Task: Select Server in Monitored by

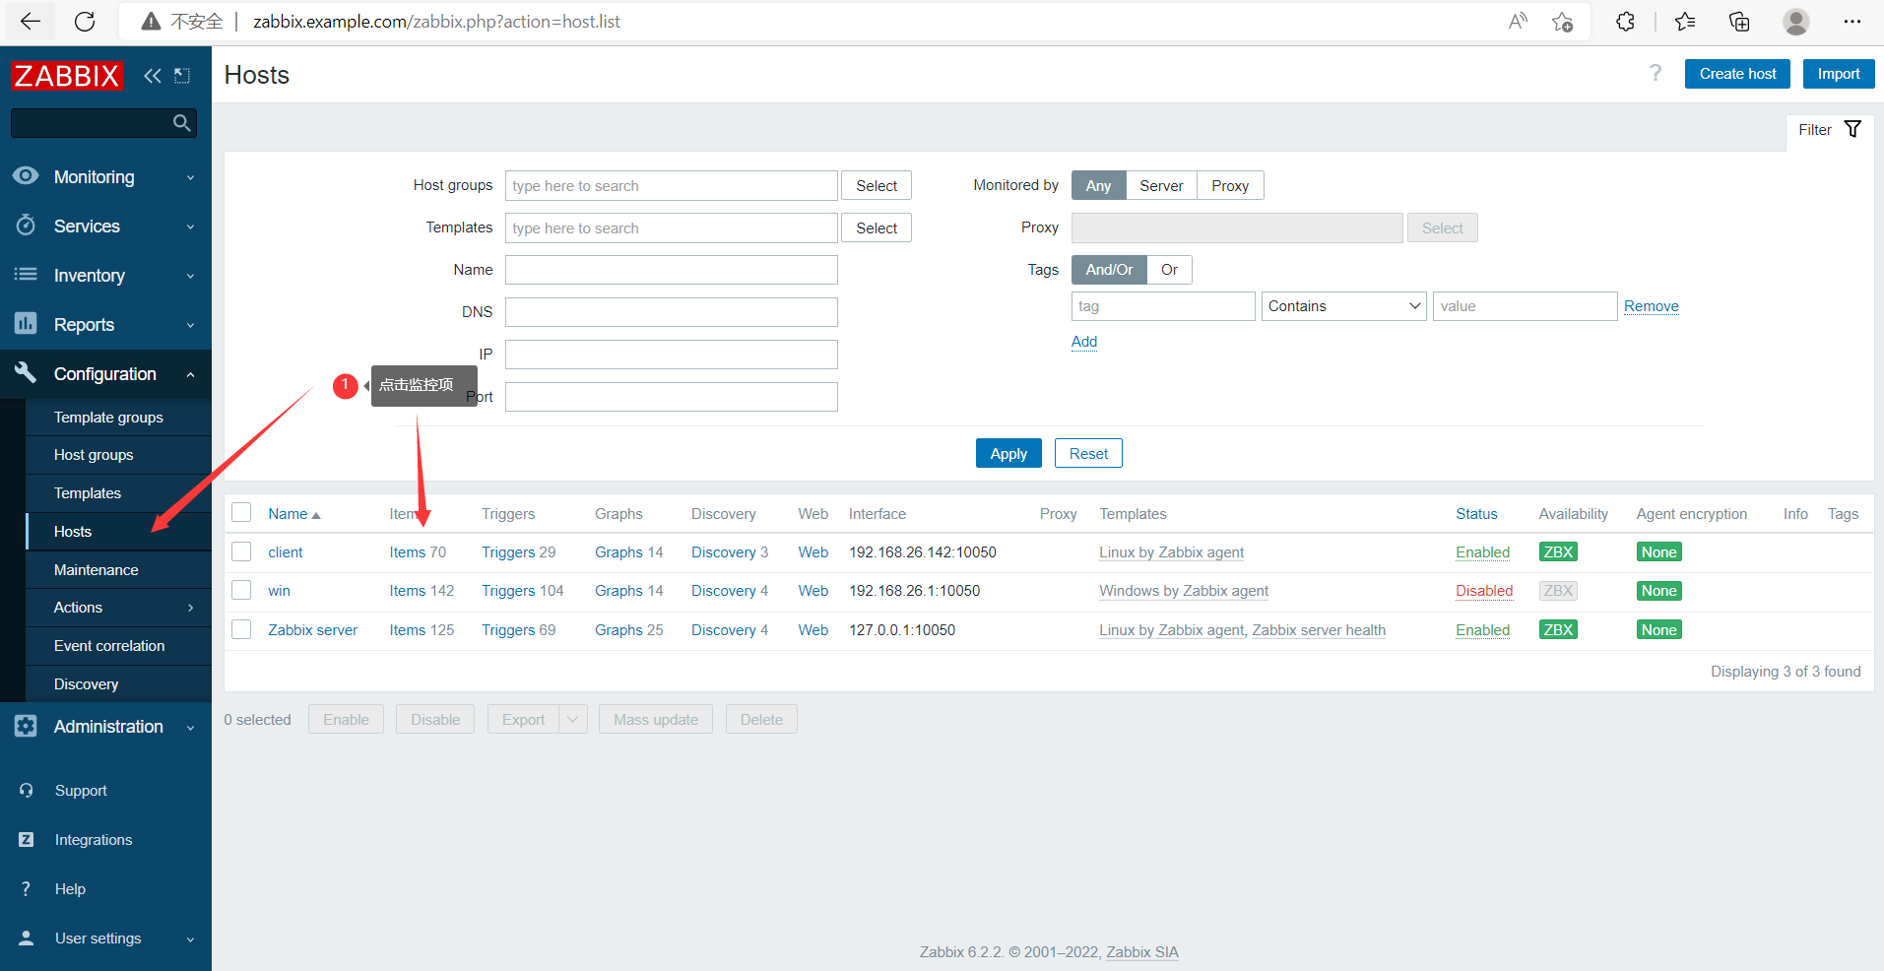Action: (1161, 185)
